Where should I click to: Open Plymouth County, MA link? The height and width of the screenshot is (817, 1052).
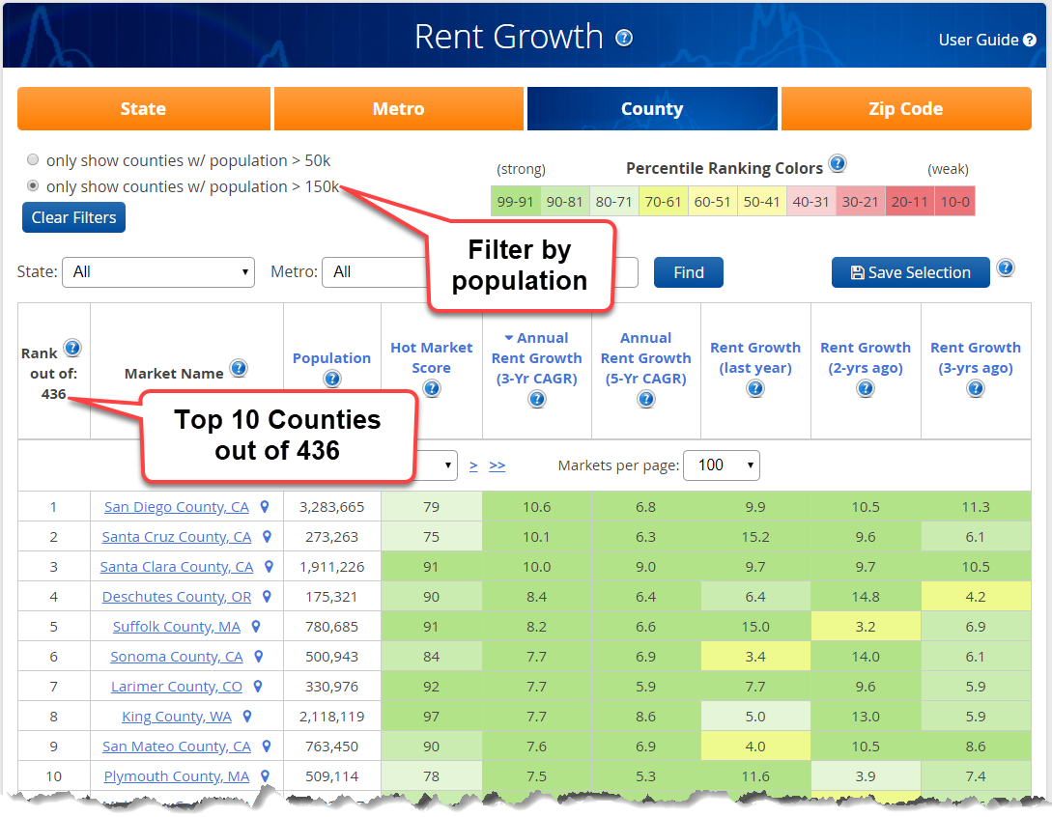177,776
